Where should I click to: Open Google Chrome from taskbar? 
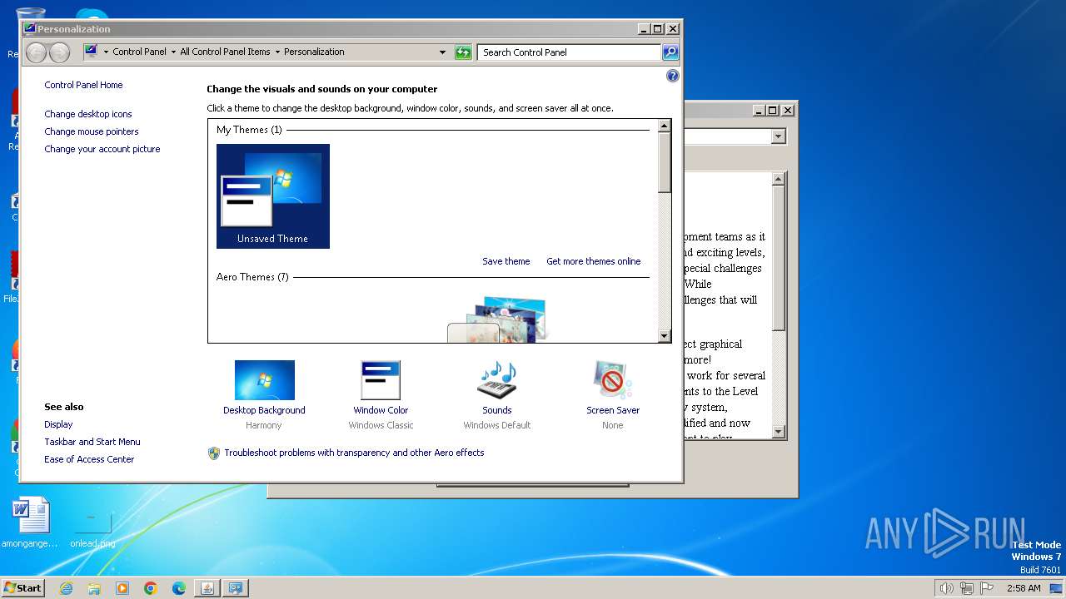tap(151, 588)
